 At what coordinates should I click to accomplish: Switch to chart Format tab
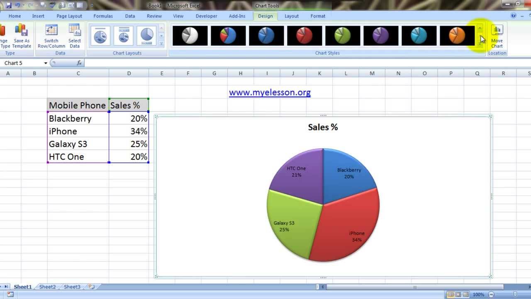point(318,16)
